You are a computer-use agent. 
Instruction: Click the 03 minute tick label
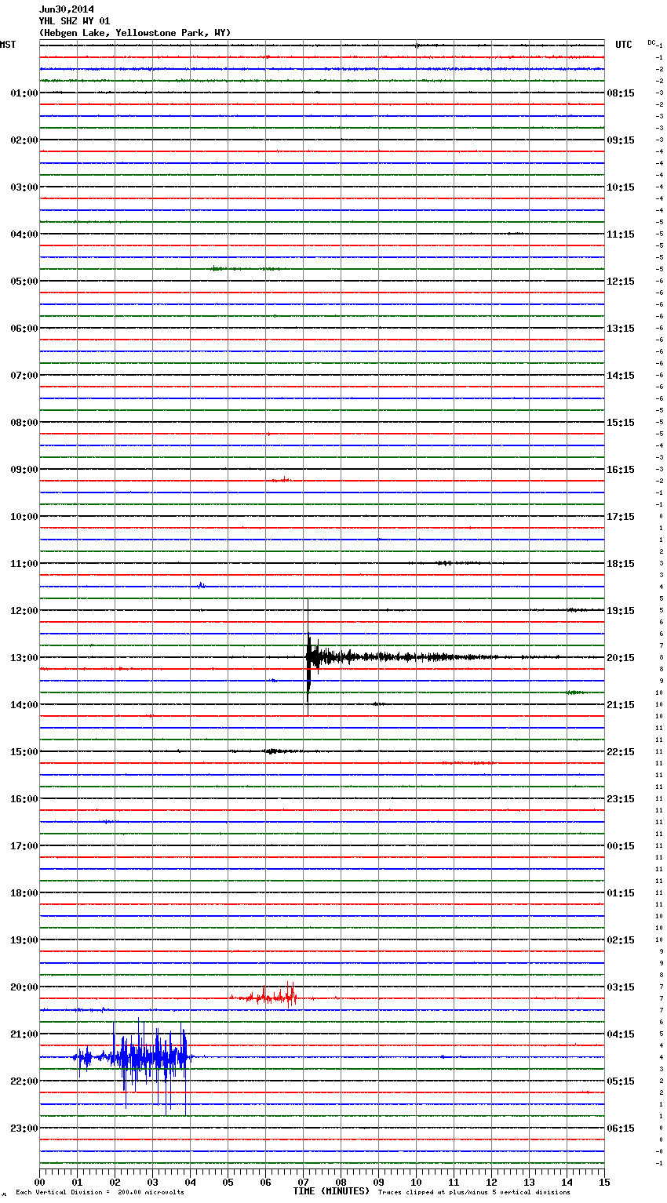point(152,1182)
